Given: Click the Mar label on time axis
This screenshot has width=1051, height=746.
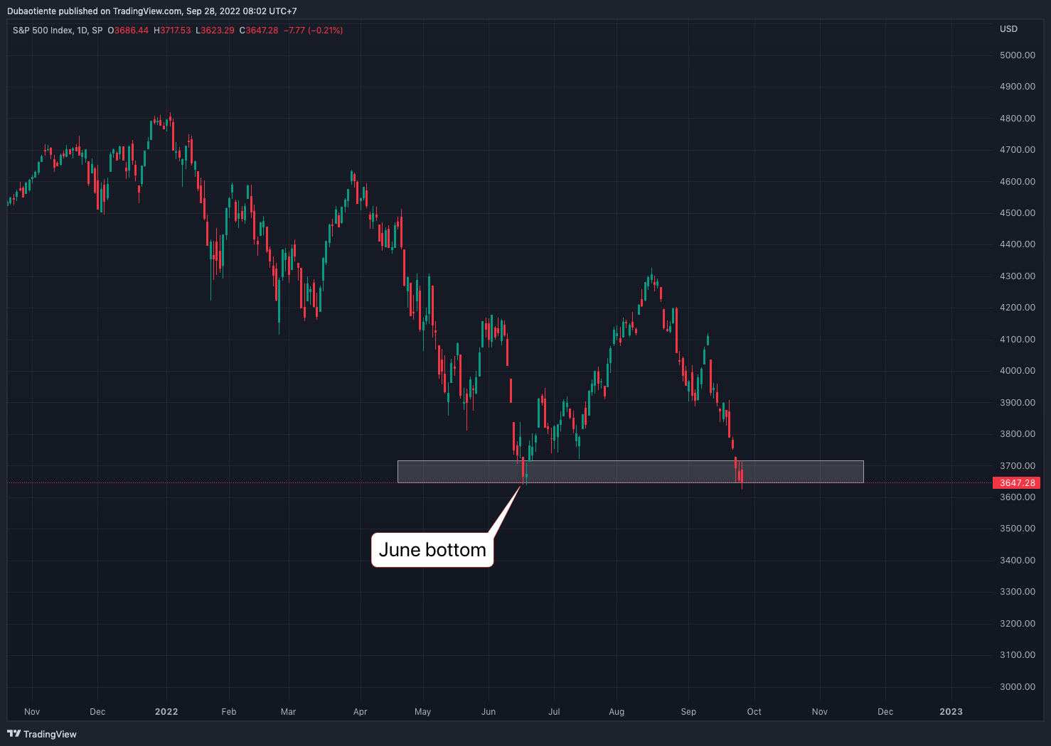Looking at the screenshot, I should (288, 712).
